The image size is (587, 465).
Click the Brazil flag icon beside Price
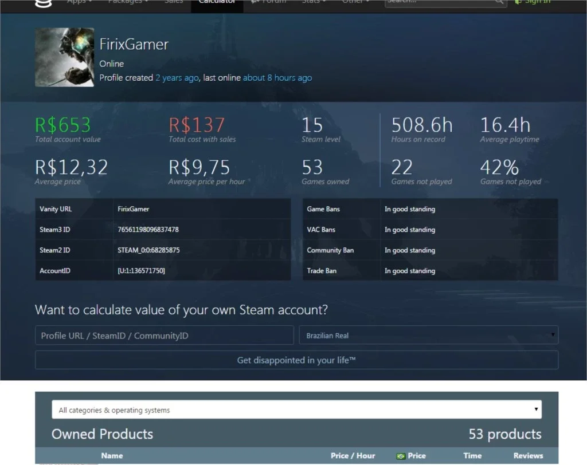(401, 456)
